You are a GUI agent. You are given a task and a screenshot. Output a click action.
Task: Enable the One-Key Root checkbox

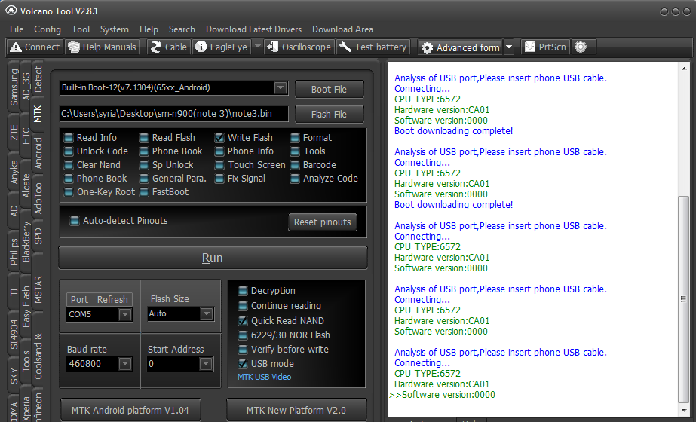[x=69, y=192]
